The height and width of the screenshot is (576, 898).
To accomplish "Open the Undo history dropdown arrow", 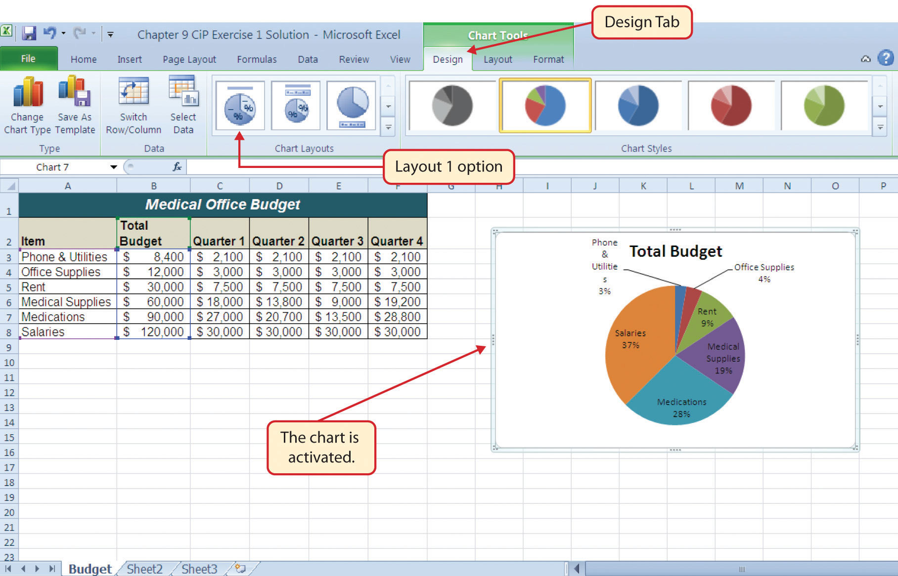I will [x=63, y=32].
